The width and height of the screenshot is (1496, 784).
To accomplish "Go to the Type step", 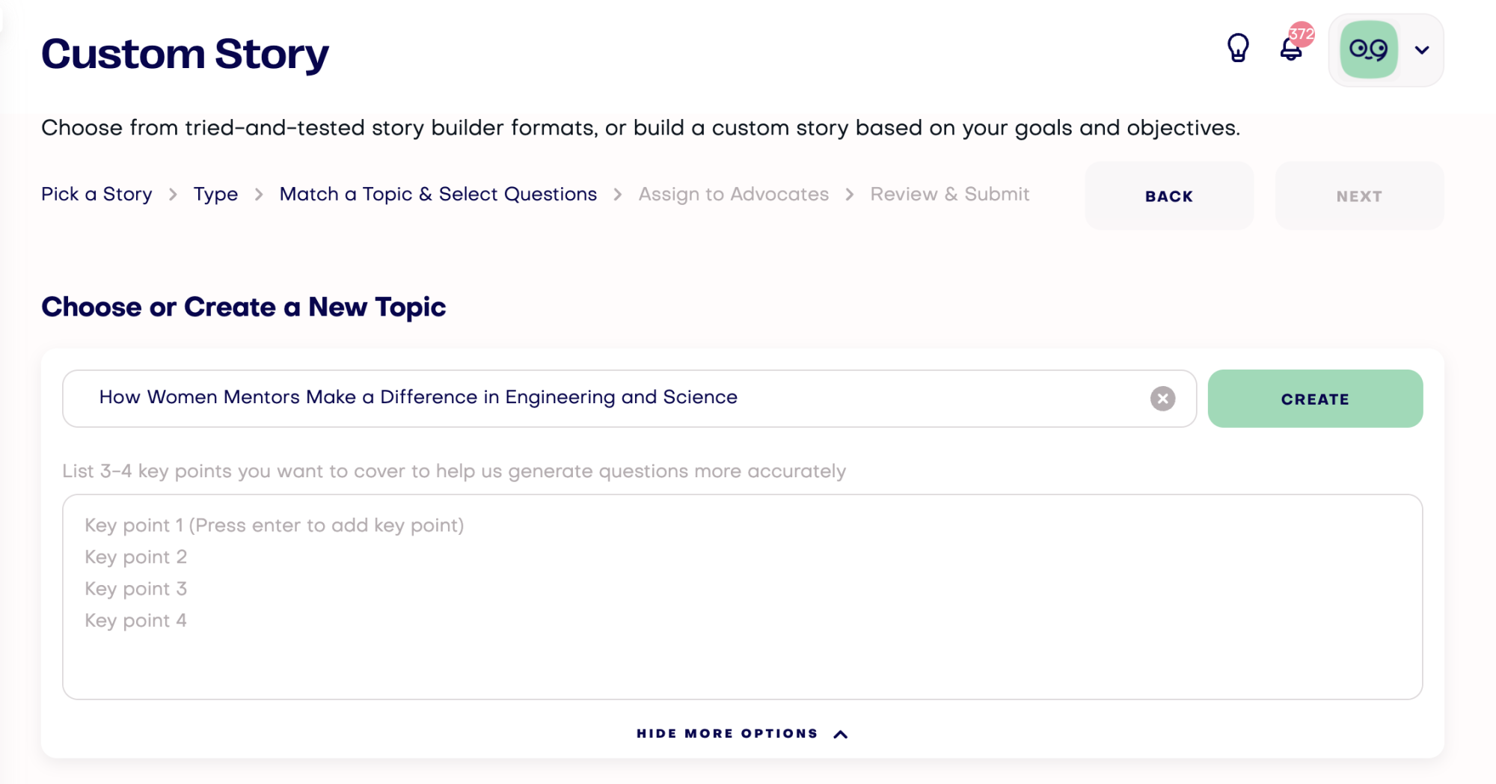I will 215,195.
